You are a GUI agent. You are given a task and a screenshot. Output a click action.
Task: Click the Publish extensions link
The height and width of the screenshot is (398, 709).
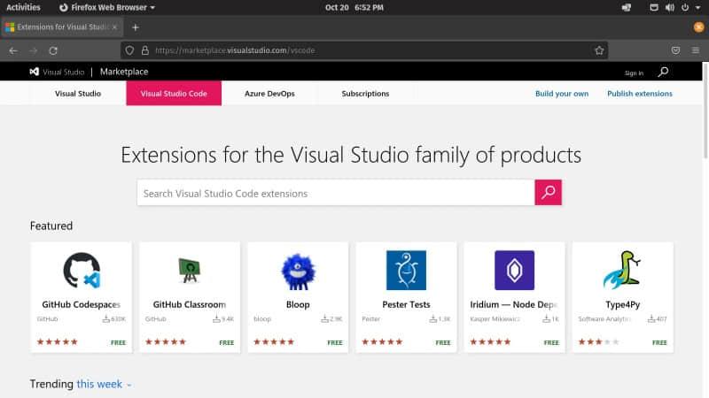[x=639, y=94]
